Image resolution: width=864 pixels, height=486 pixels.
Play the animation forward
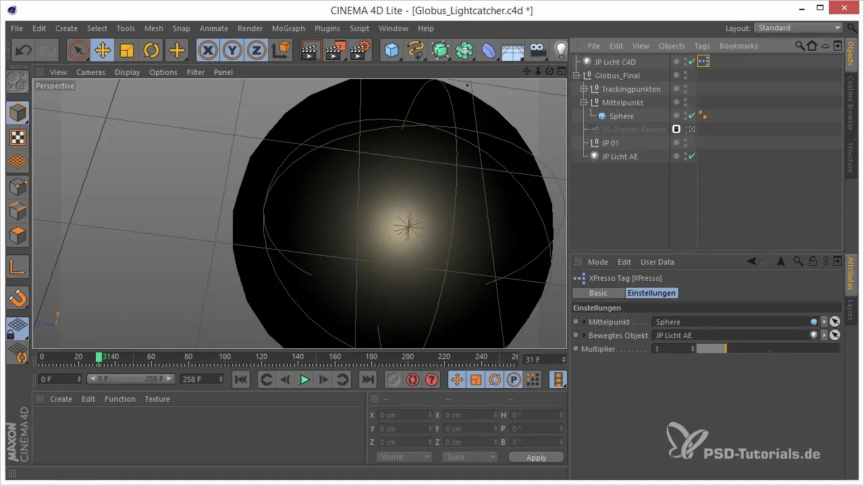pyautogui.click(x=304, y=379)
